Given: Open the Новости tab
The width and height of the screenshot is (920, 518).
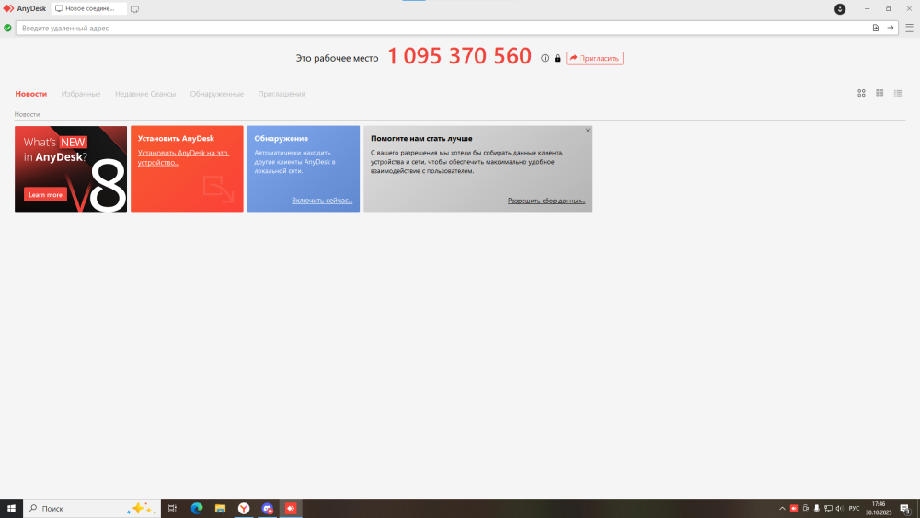Looking at the screenshot, I should 31,94.
